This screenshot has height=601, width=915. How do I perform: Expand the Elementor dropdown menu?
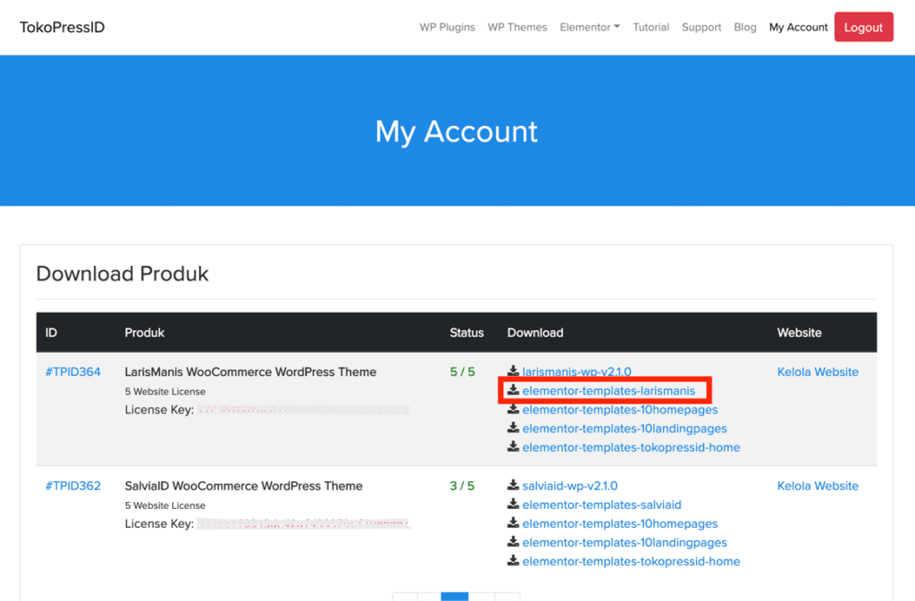point(590,28)
